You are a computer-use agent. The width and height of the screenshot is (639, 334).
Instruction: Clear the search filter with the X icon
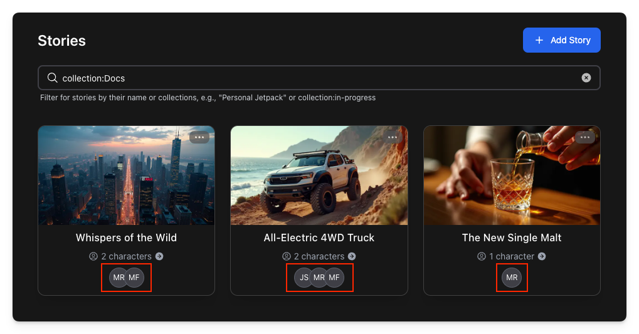pos(586,78)
